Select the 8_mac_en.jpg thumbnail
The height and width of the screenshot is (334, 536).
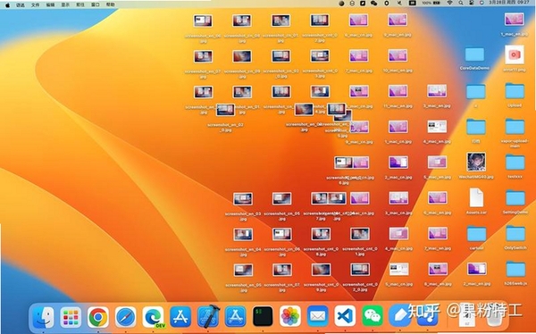tap(438, 269)
